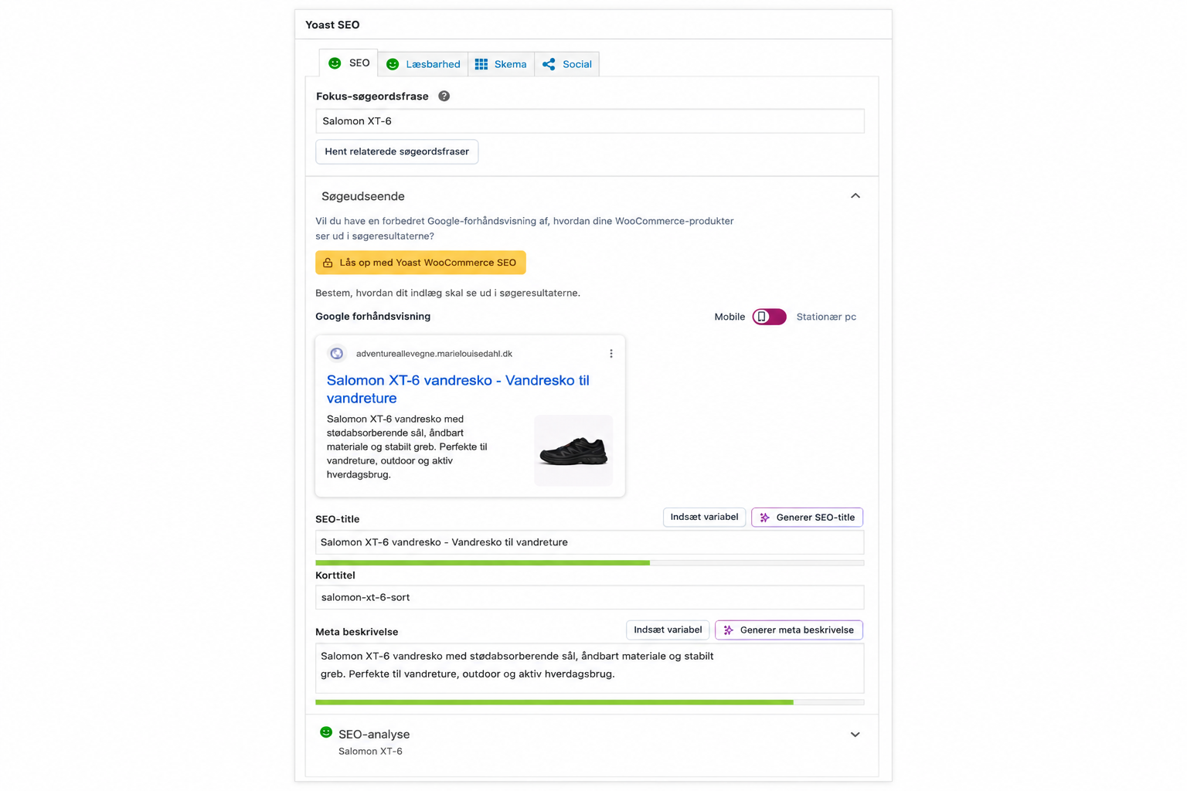Screen dimensions: 1187x791
Task: Open the Social tab
Action: [567, 64]
